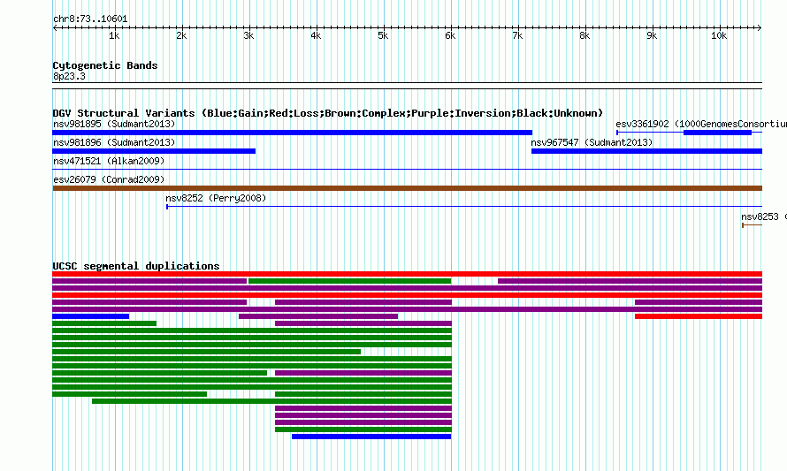787x471 pixels.
Task: Click the short blue duplication bar at track start
Action: (91, 316)
